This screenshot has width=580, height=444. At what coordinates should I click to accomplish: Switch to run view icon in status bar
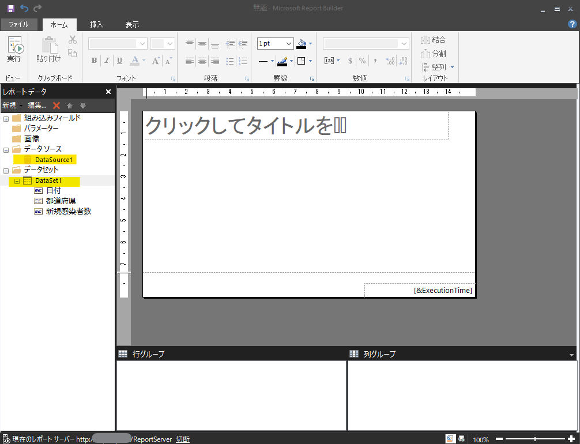[462, 439]
